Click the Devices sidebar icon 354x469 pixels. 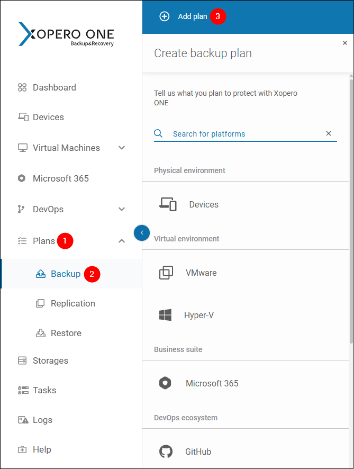pos(23,117)
